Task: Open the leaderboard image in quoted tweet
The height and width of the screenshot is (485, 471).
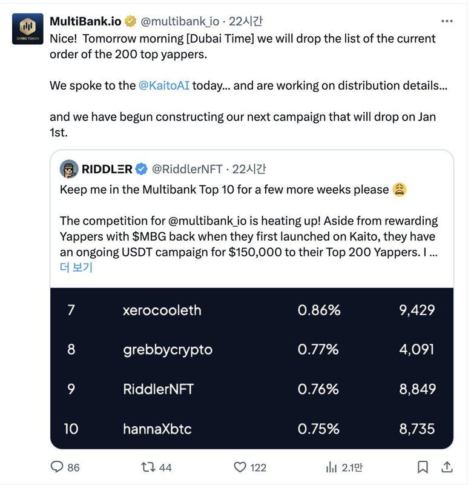Action: [x=251, y=368]
